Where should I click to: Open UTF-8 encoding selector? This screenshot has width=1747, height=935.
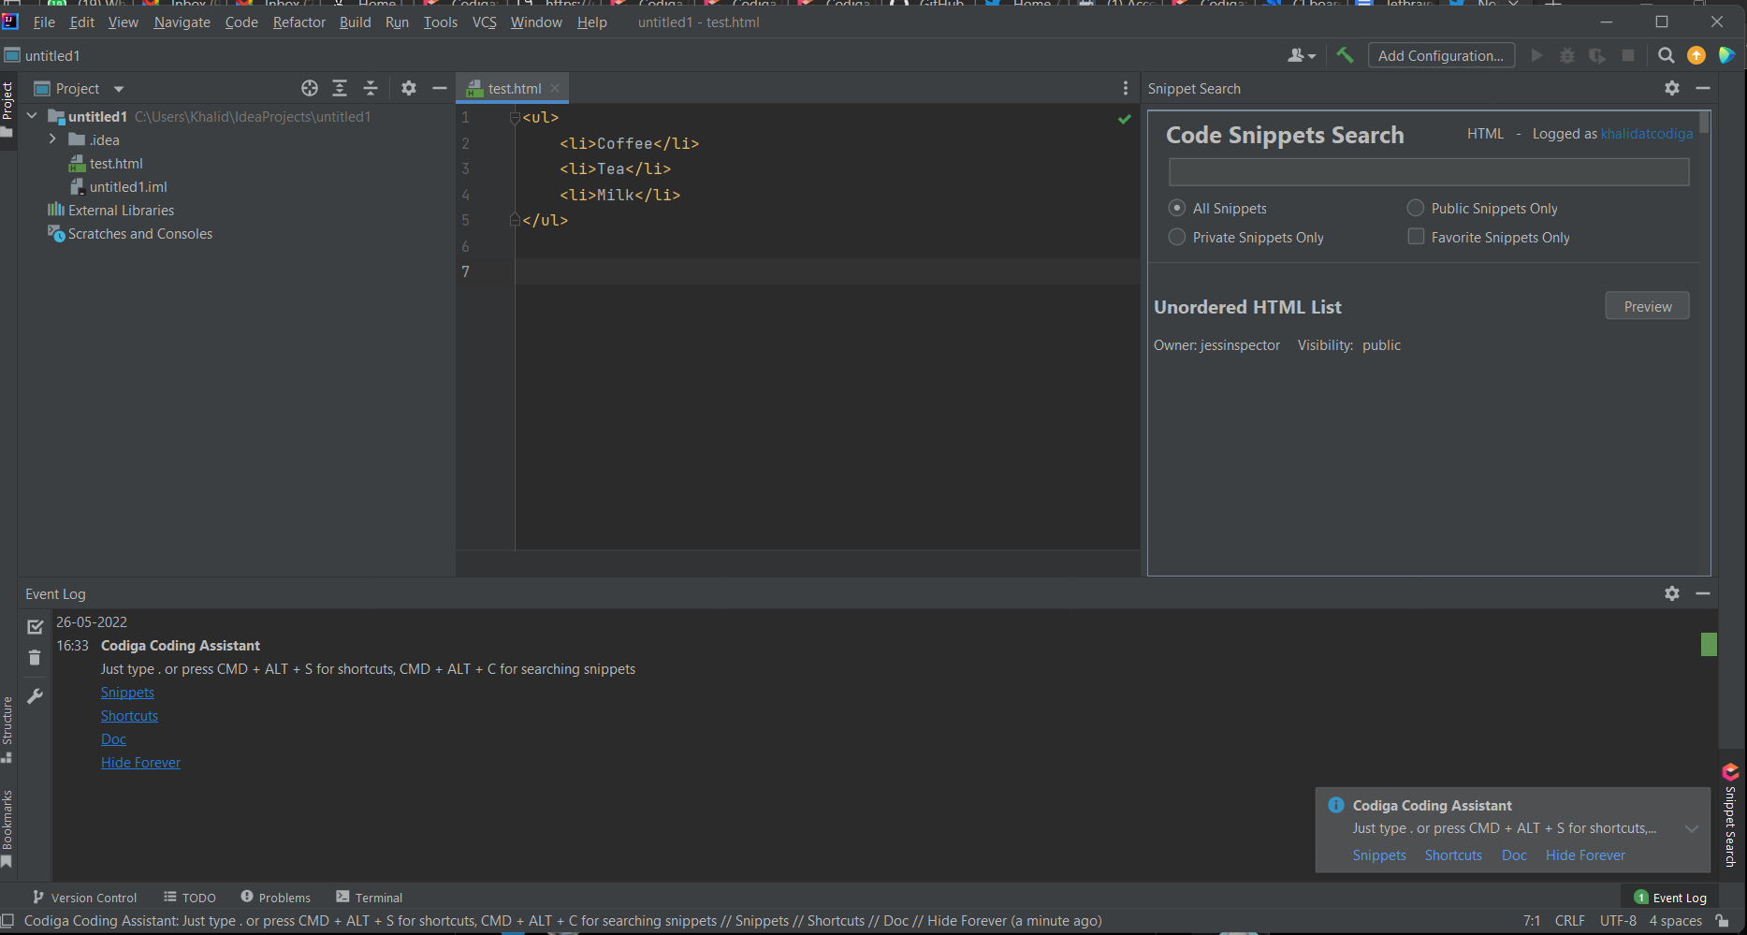click(1618, 921)
